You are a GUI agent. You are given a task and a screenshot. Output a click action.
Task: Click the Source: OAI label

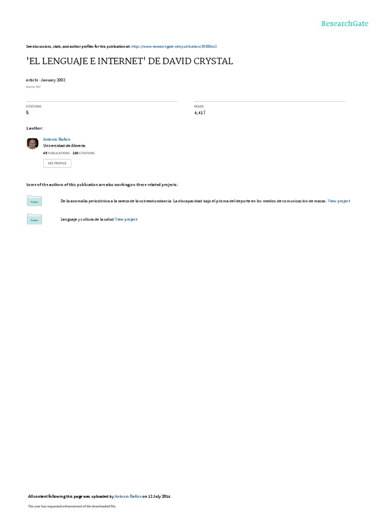point(33,87)
